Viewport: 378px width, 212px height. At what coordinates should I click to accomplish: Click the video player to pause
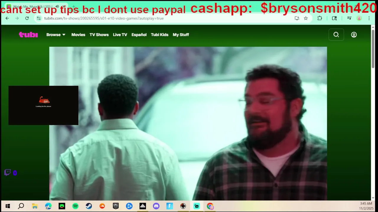click(x=188, y=124)
